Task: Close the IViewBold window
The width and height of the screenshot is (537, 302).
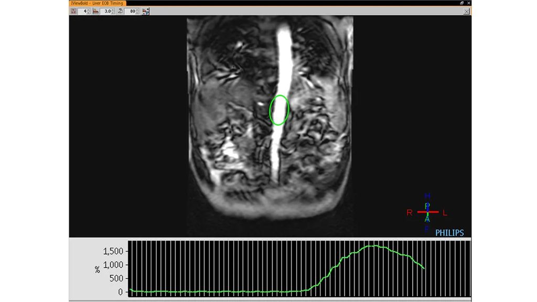Action: coord(468,3)
